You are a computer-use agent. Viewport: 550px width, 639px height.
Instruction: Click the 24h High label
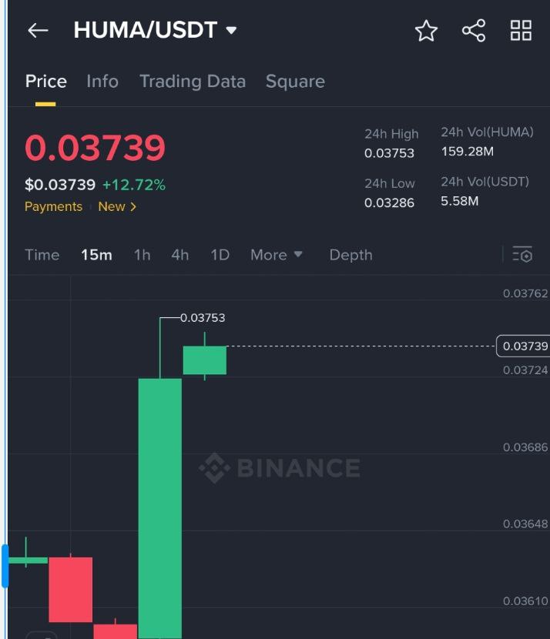[x=391, y=134]
